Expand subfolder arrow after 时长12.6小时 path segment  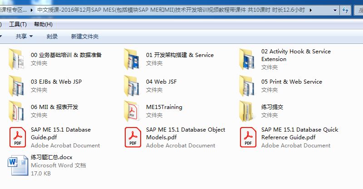click(x=311, y=10)
